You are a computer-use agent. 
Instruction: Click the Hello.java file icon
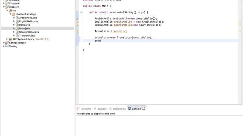[17, 25]
